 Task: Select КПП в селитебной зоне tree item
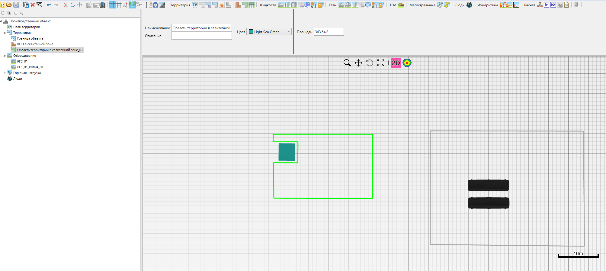[35, 44]
